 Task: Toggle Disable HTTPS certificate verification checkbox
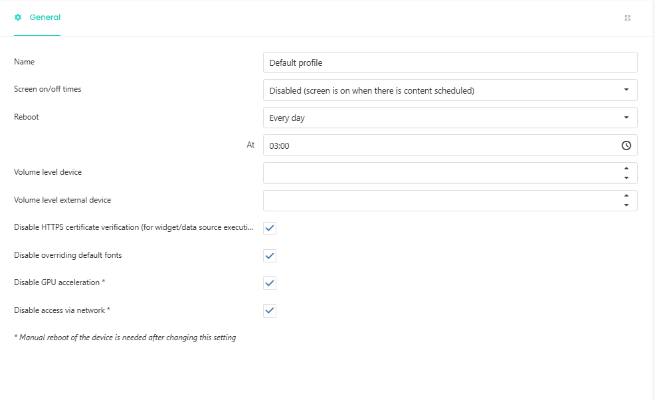(x=270, y=228)
